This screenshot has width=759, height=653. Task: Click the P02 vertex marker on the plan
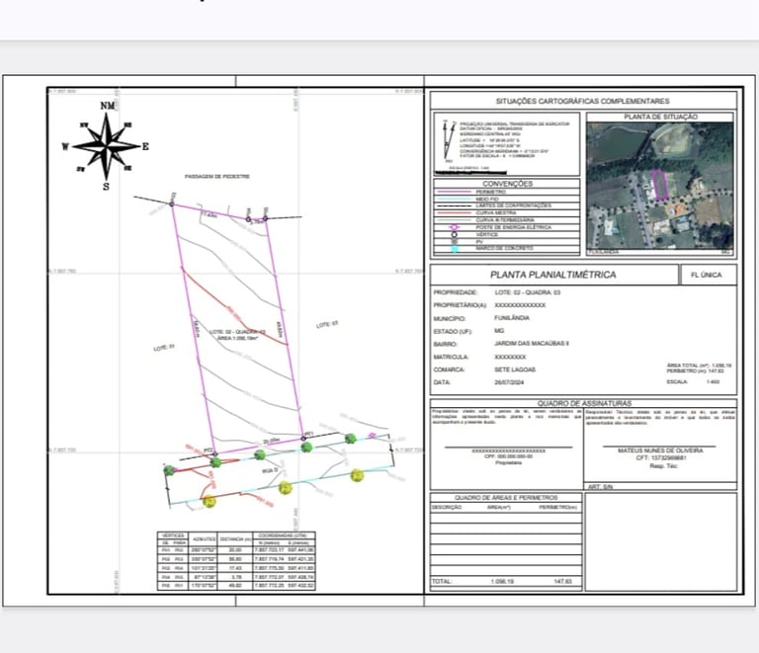(215, 453)
